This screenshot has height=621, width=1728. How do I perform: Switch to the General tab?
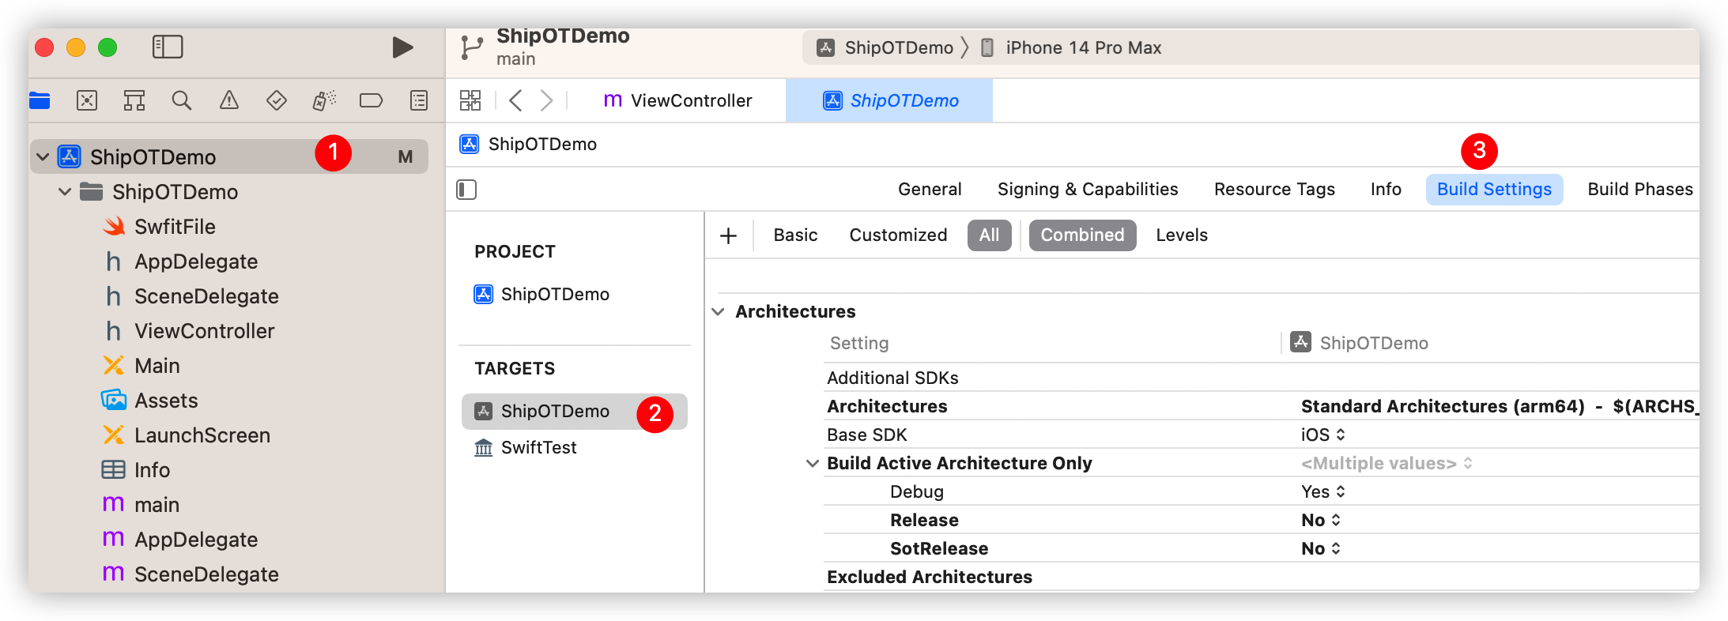point(930,190)
